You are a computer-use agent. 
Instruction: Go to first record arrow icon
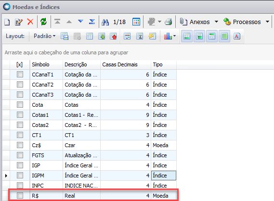(x=57, y=22)
